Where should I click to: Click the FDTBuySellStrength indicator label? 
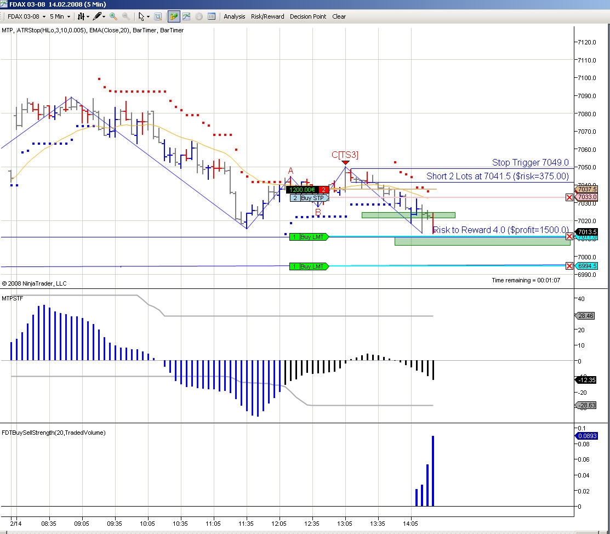(x=54, y=433)
